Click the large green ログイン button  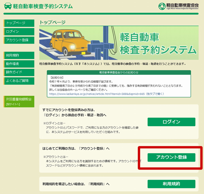point(171,122)
